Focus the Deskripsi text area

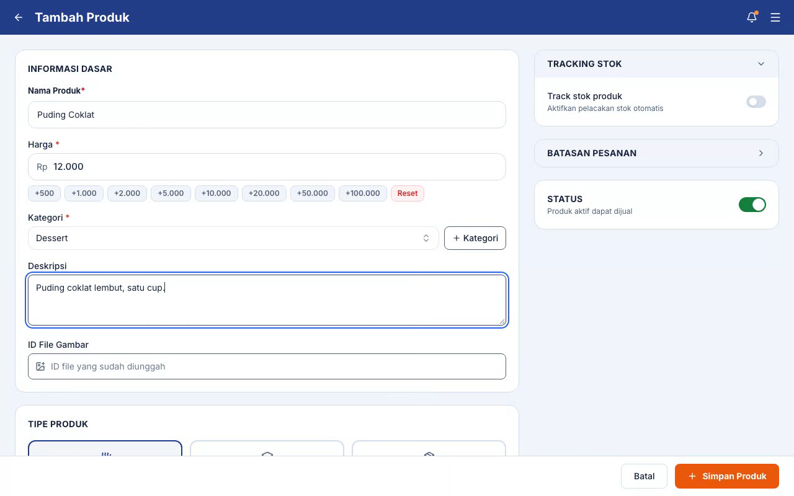(267, 300)
